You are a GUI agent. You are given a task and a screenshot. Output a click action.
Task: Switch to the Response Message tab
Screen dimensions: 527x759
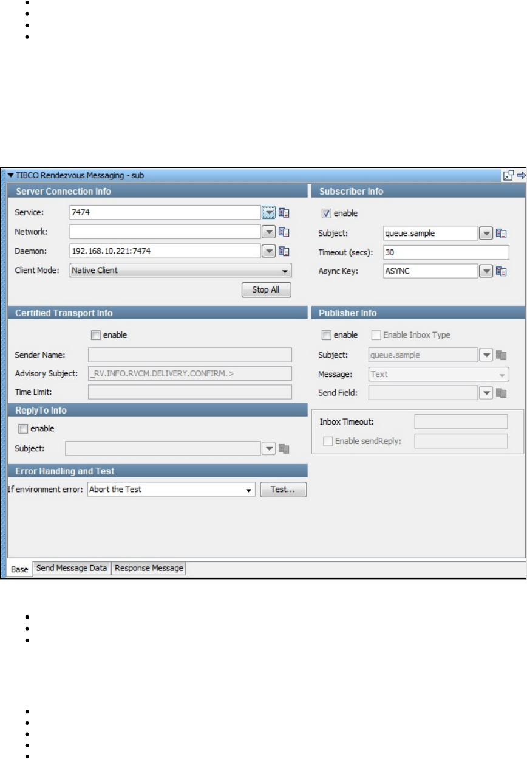[149, 568]
